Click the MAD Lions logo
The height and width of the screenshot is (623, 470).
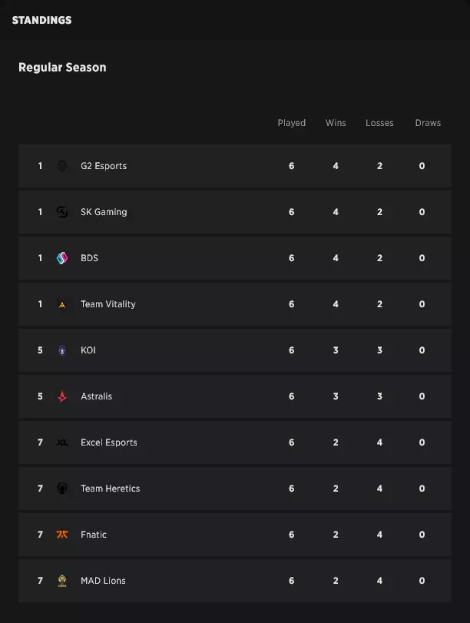62,581
